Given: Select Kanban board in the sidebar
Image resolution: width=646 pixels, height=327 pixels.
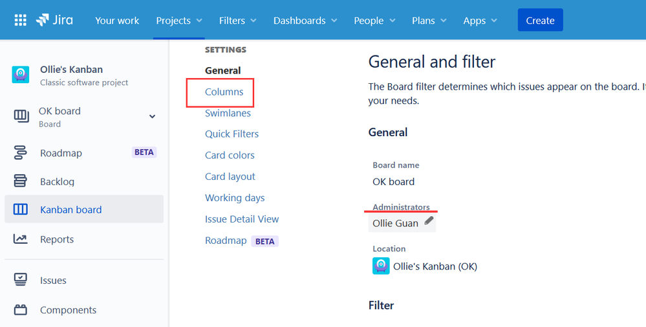Looking at the screenshot, I should (84, 209).
